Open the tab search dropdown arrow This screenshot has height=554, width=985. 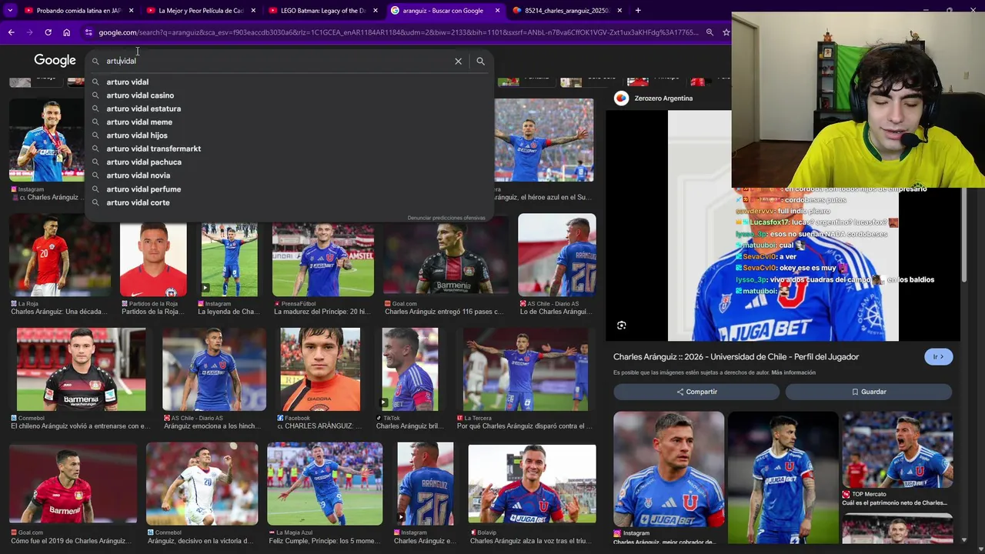click(x=10, y=11)
